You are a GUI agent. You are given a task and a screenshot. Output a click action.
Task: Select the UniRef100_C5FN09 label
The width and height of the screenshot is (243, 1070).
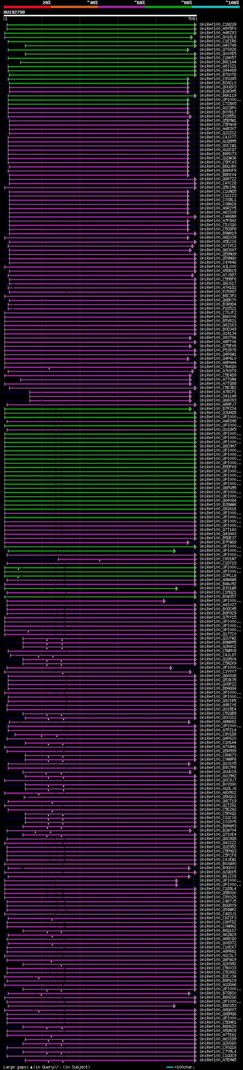[218, 124]
